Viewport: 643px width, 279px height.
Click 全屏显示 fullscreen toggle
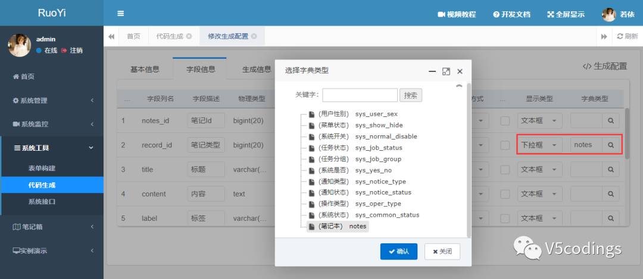point(566,14)
